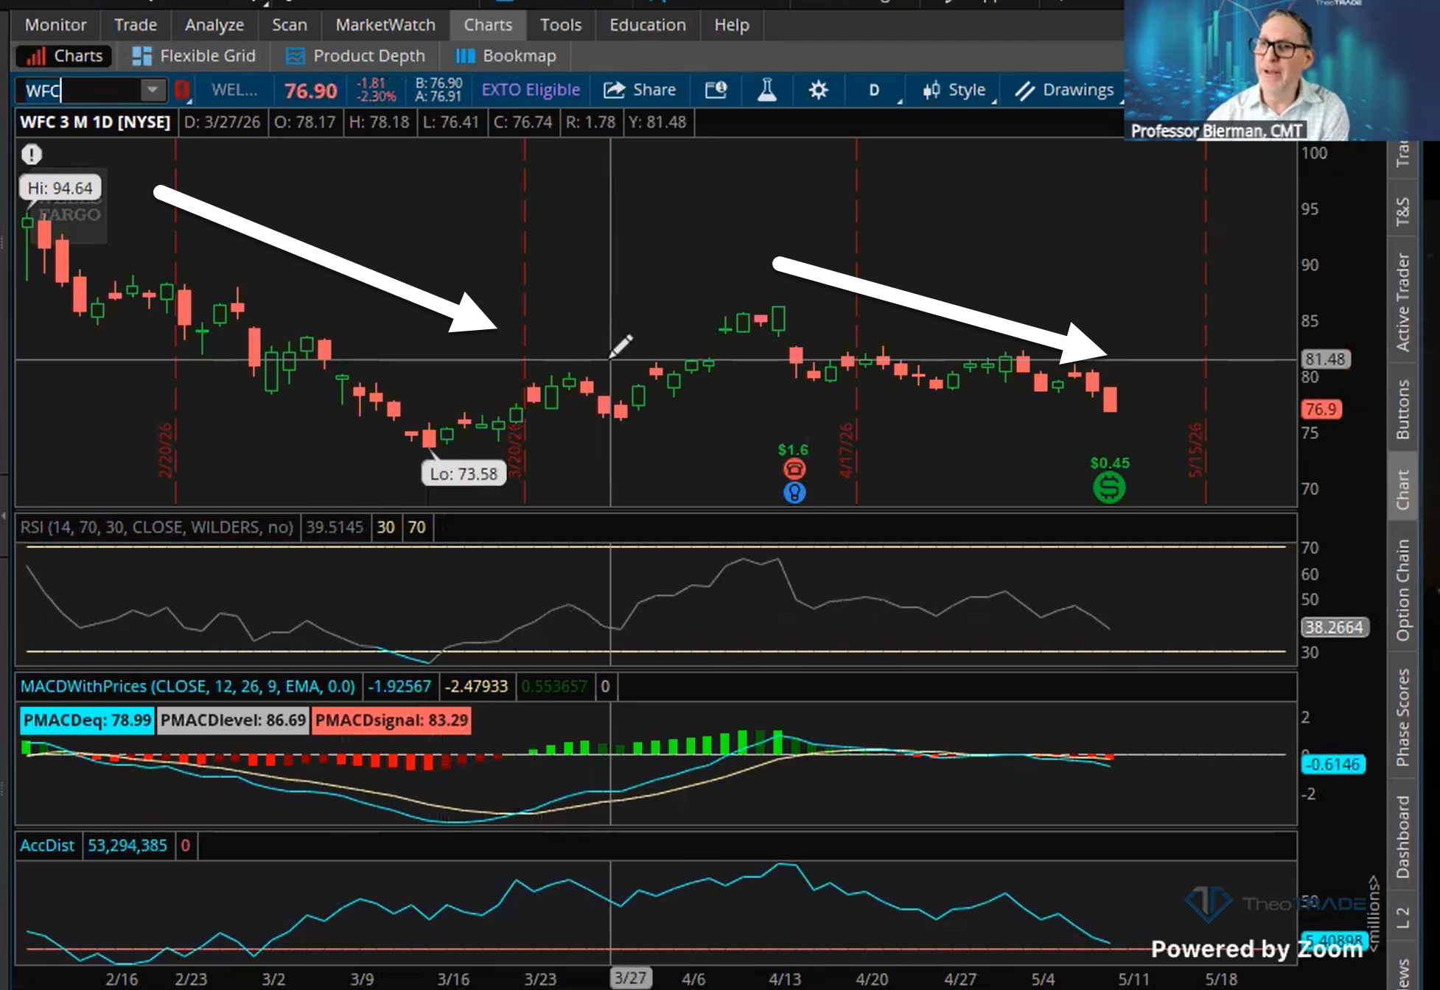Open the L2 sidebar tab
This screenshot has width=1440, height=990.
tap(1402, 918)
